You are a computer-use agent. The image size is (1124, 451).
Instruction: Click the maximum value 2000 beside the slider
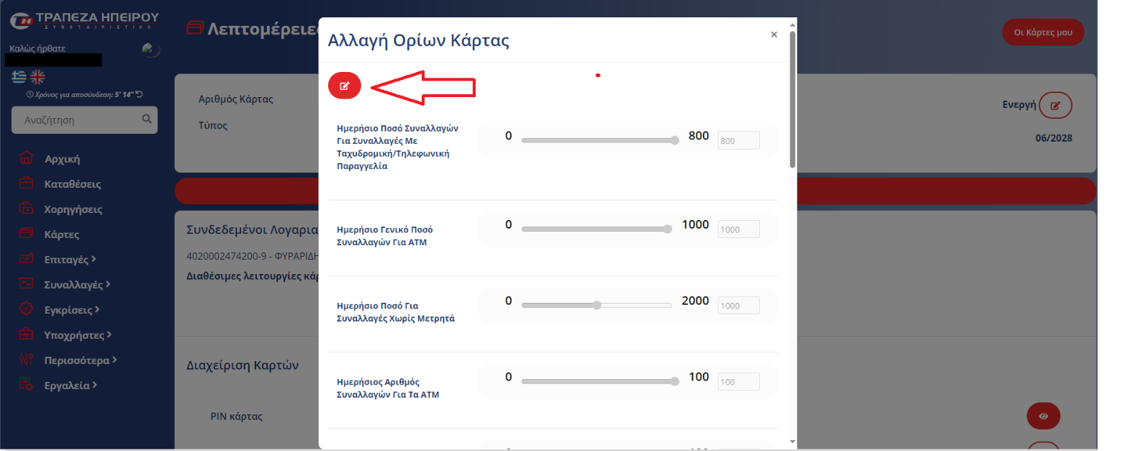coord(695,301)
